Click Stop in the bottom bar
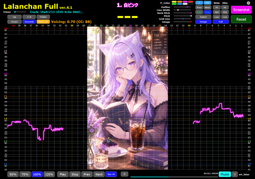The image size is (255, 179). click(75, 174)
